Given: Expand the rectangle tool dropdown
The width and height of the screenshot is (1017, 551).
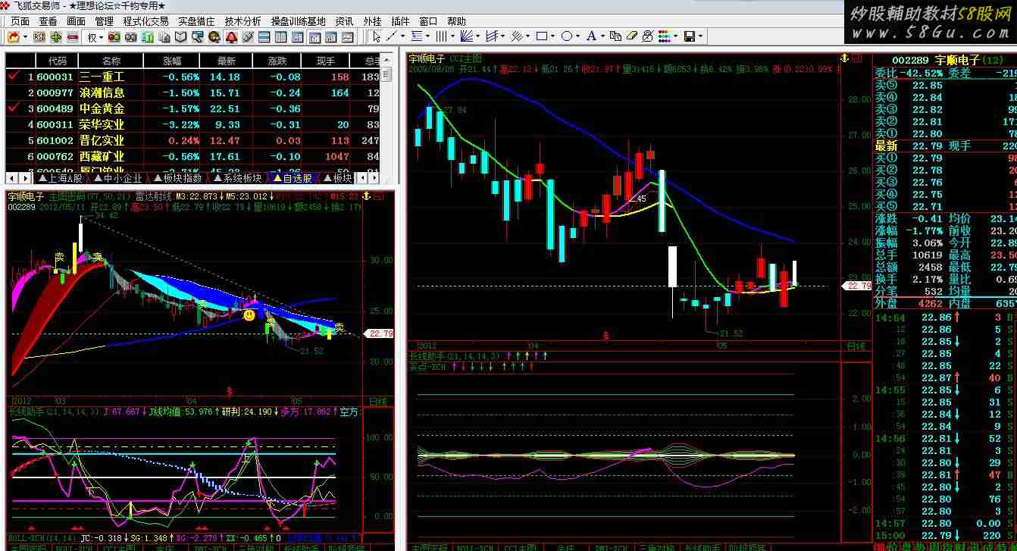Looking at the screenshot, I should click(x=553, y=36).
